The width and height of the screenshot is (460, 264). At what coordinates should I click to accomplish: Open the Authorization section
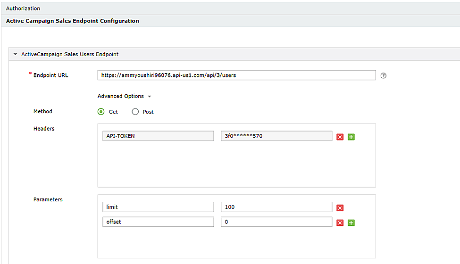click(x=23, y=8)
